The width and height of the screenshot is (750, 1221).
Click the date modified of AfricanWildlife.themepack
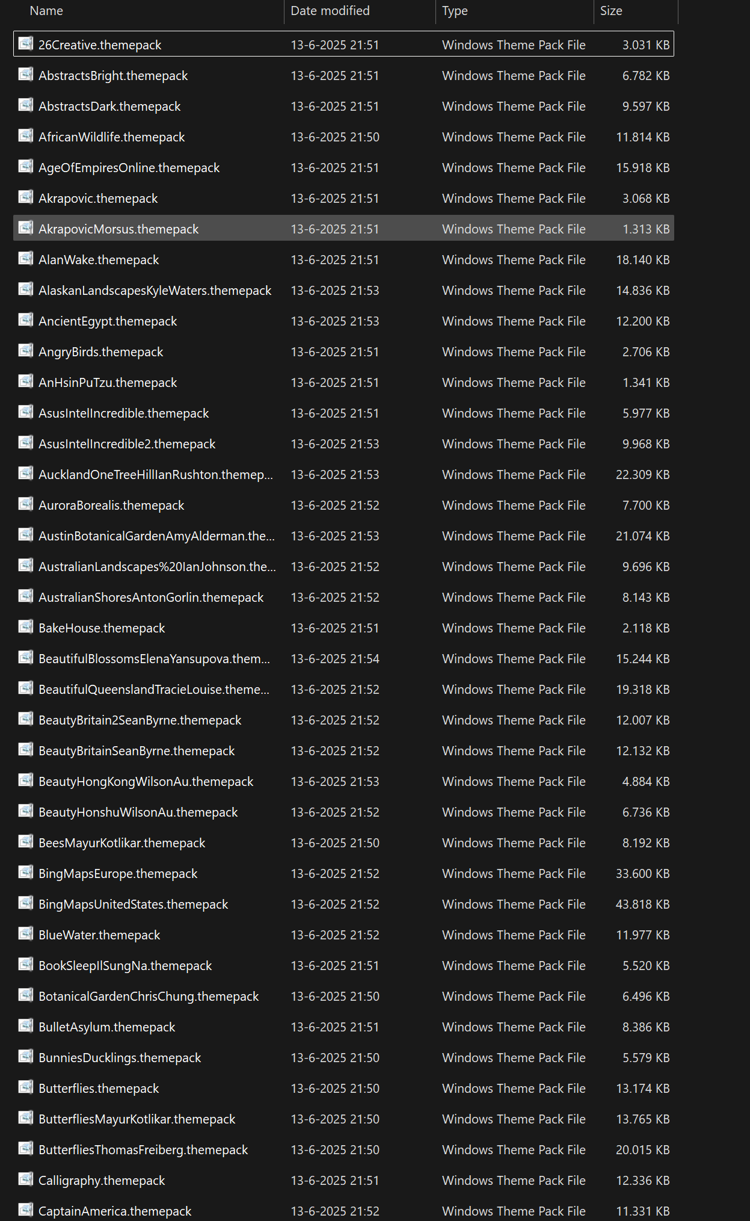pyautogui.click(x=335, y=137)
